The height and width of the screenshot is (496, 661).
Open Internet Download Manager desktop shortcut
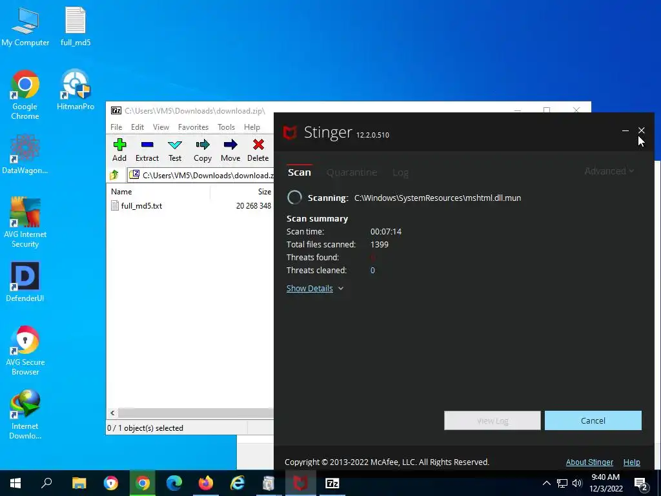pyautogui.click(x=25, y=415)
